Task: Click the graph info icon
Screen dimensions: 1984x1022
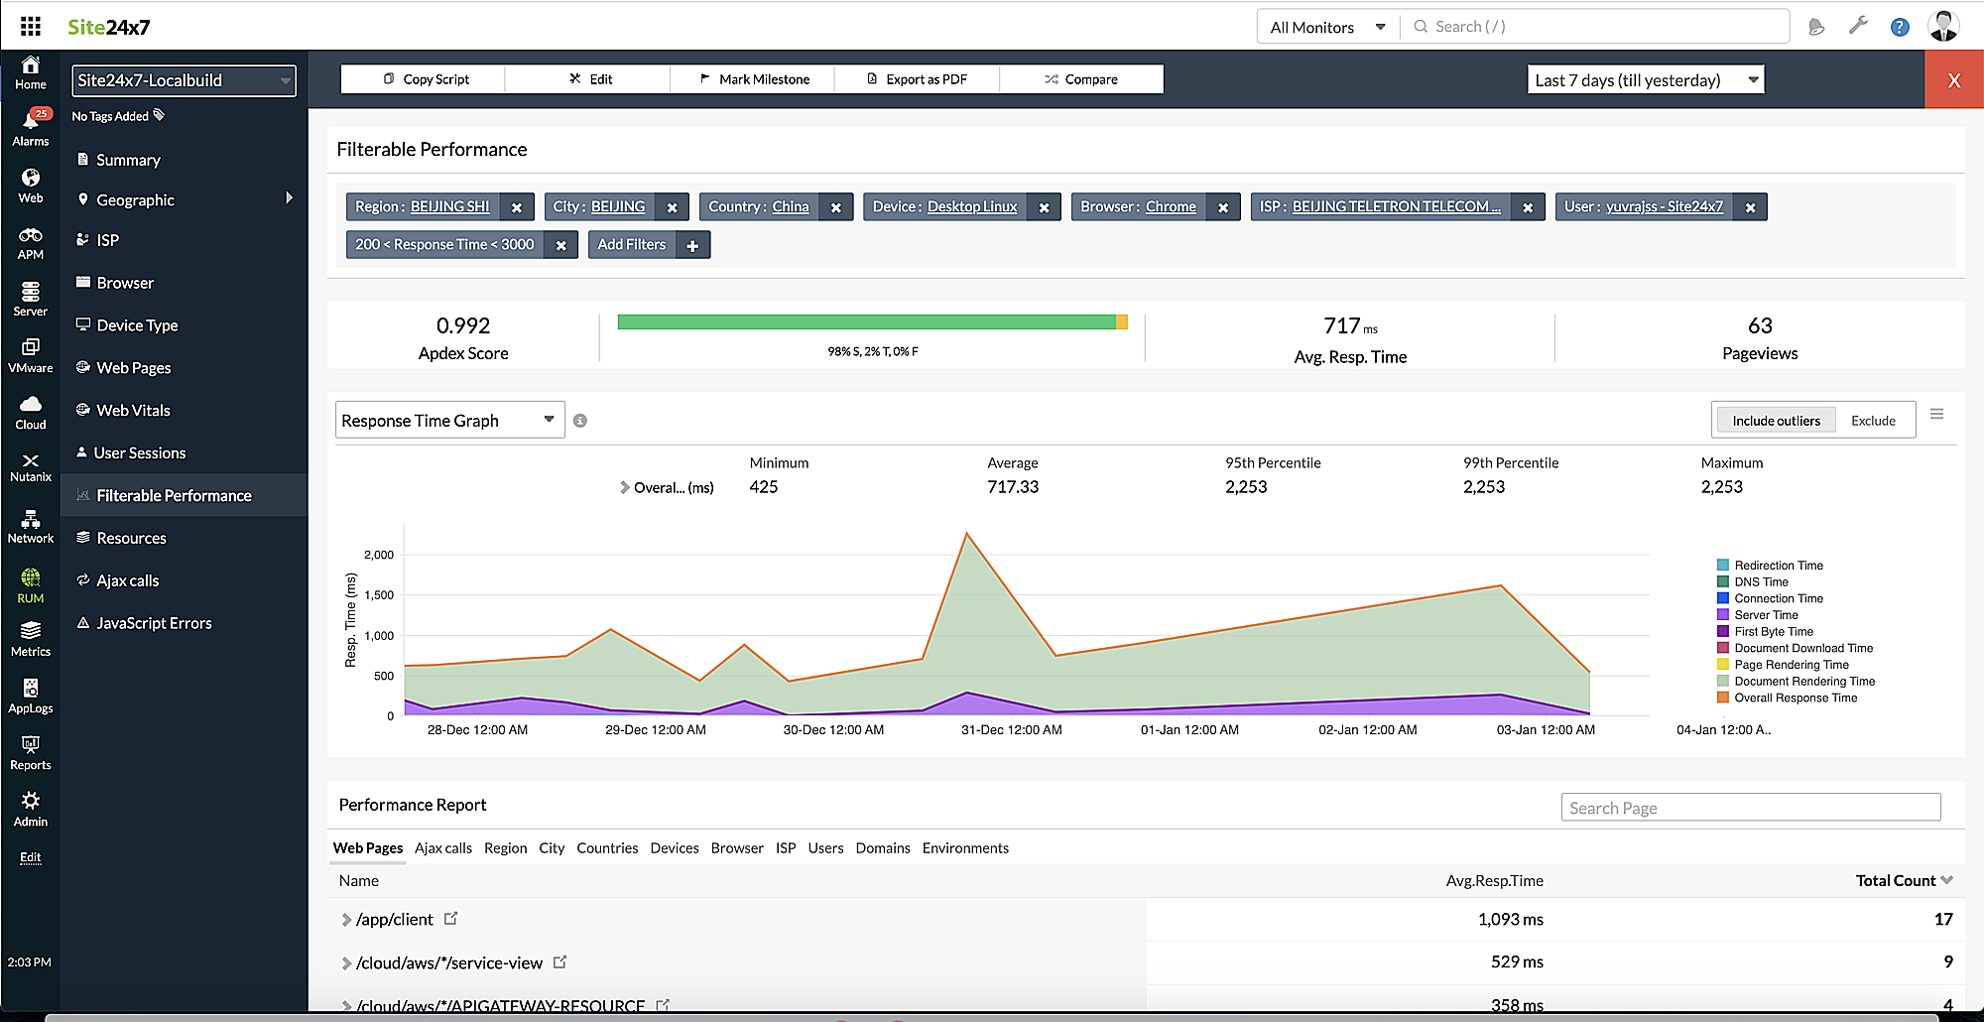Action: (580, 421)
